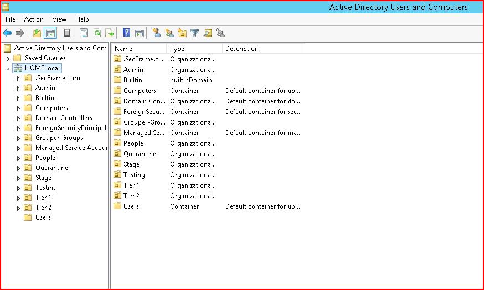
Task: Click the Find objects magnifier icon
Action: click(208, 33)
